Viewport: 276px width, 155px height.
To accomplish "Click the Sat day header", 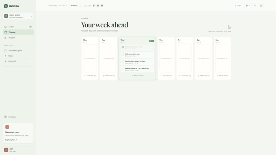I will (x=199, y=41).
